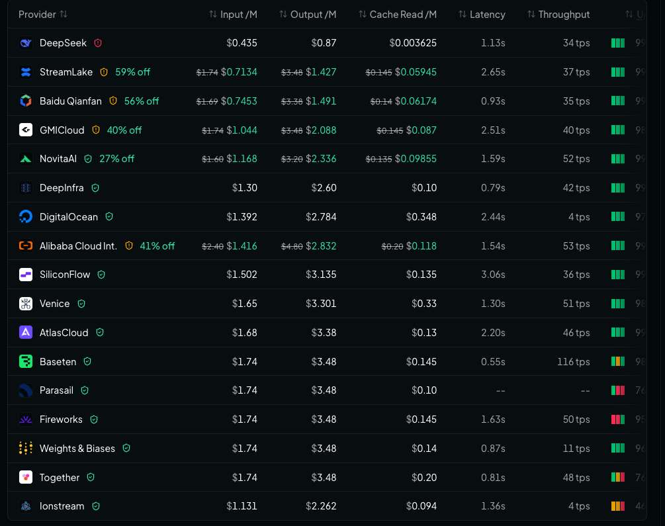Sort by Output /M price
This screenshot has width=665, height=526.
308,15
